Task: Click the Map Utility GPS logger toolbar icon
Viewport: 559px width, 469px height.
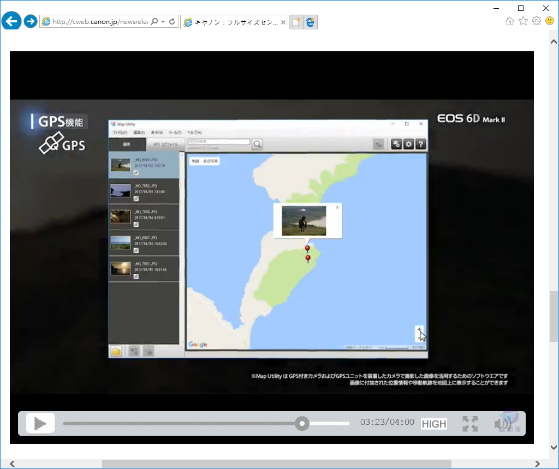Action: tap(396, 144)
